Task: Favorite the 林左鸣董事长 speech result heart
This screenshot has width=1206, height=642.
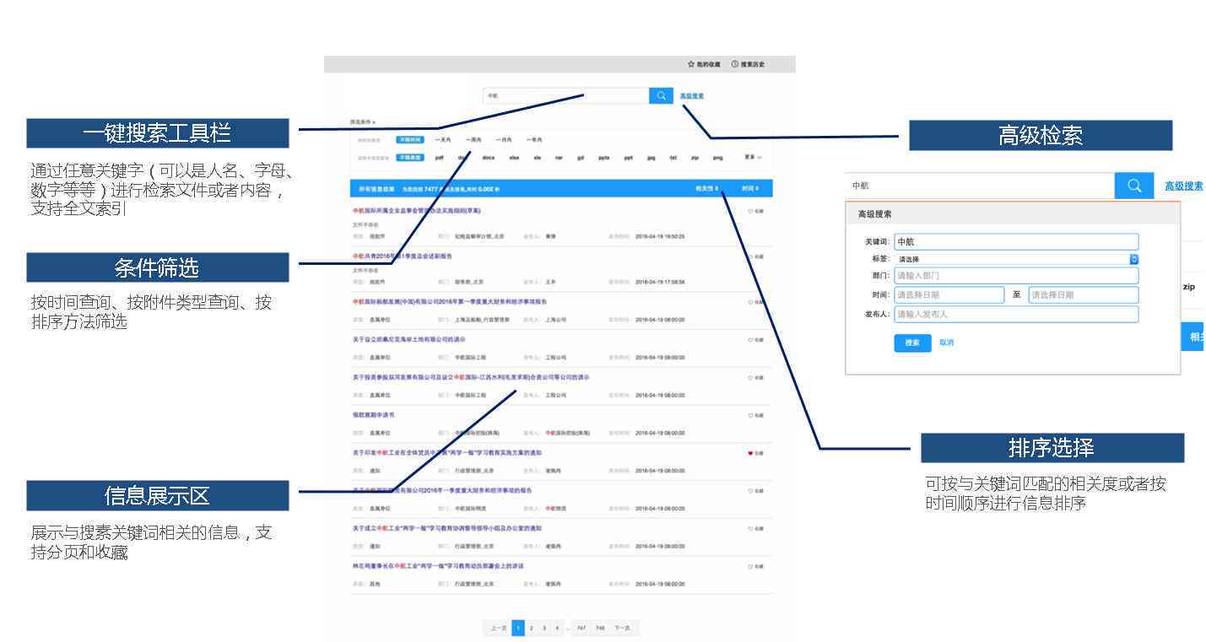Action: pos(750,566)
